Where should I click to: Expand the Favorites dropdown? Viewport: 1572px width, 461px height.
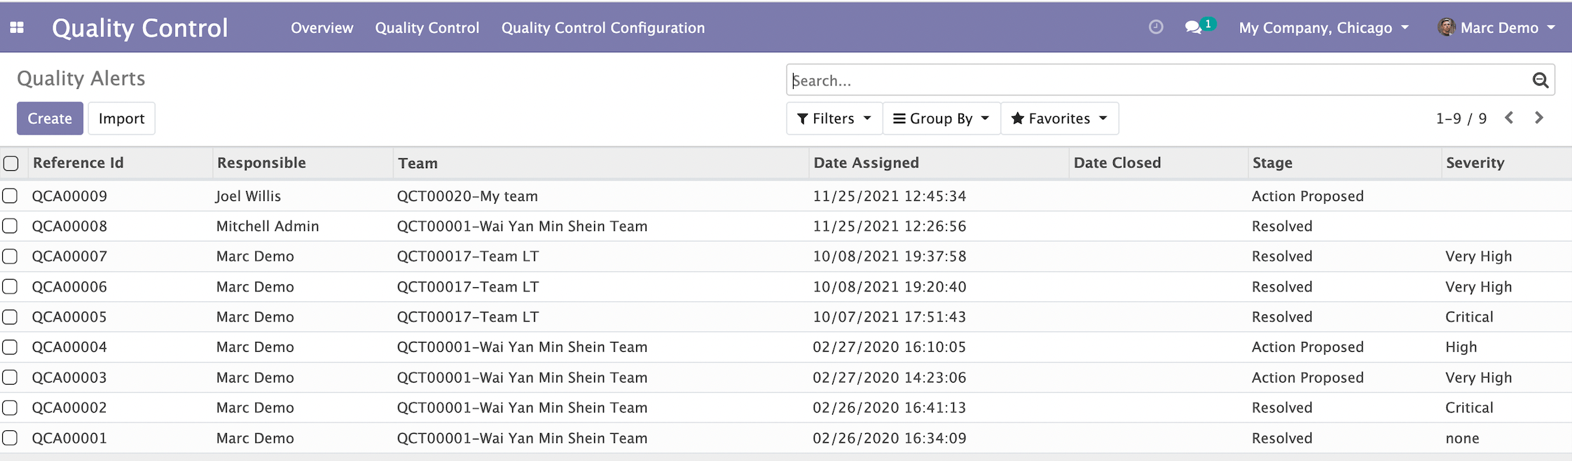tap(1059, 118)
